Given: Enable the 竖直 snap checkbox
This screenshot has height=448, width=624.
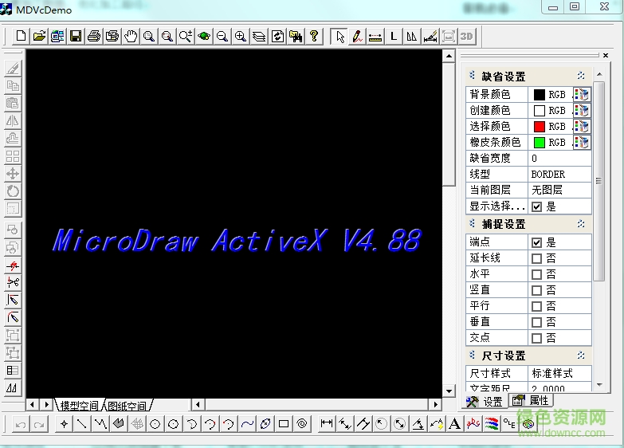Looking at the screenshot, I should coord(536,290).
